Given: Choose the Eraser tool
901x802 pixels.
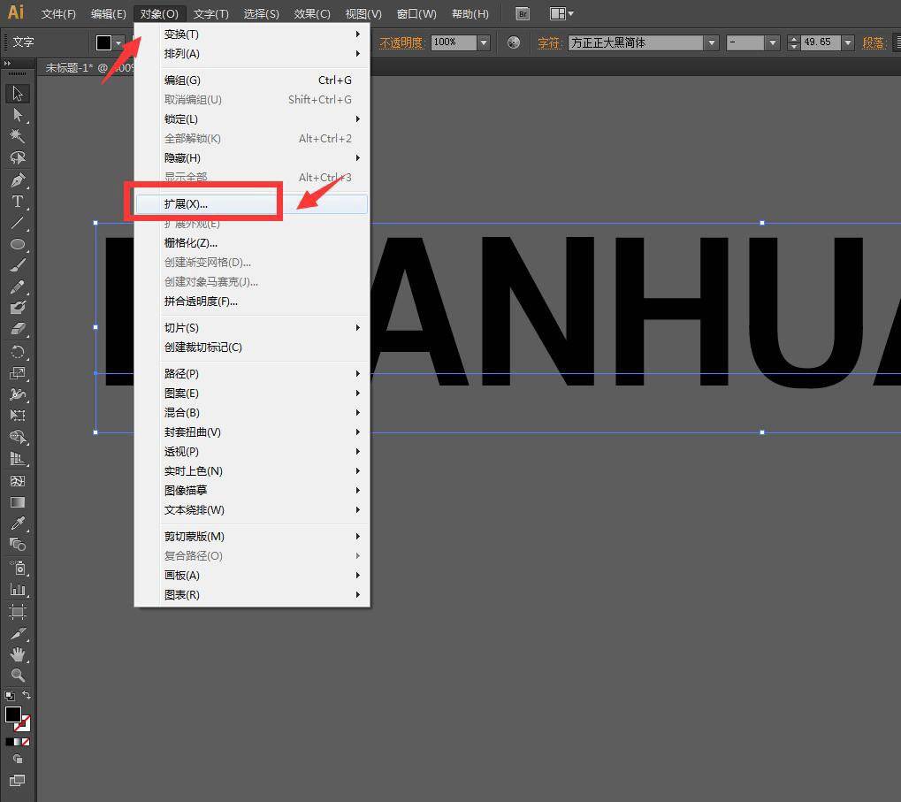Looking at the screenshot, I should [x=17, y=329].
